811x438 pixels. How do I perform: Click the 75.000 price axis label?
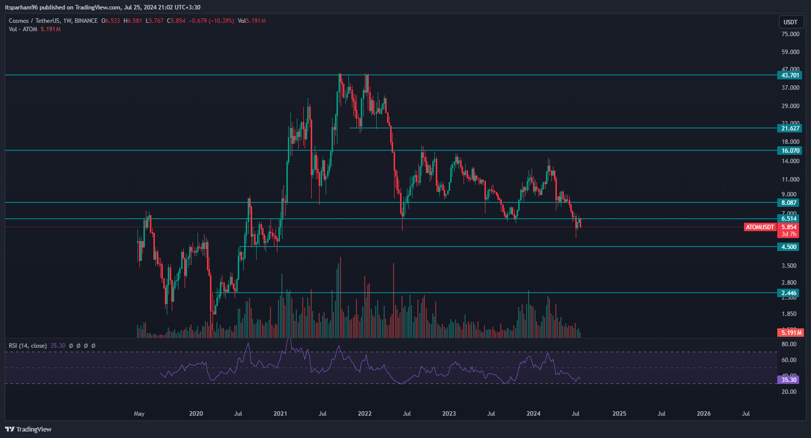(790, 34)
